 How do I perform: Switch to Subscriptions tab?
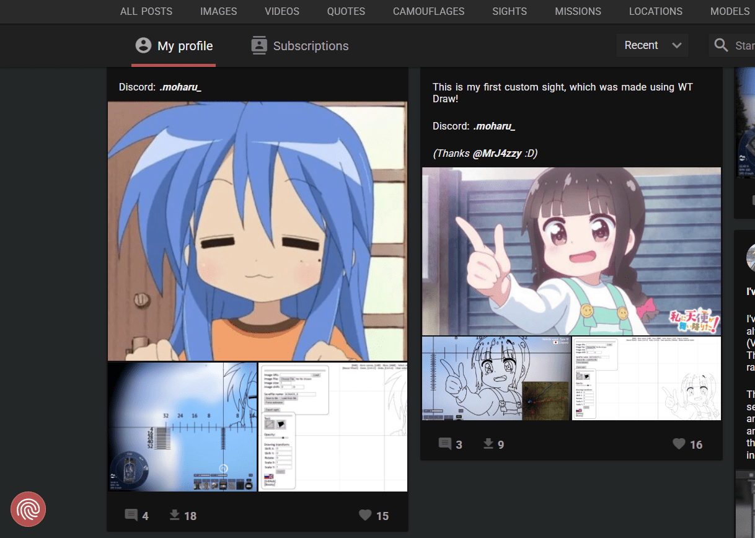300,46
